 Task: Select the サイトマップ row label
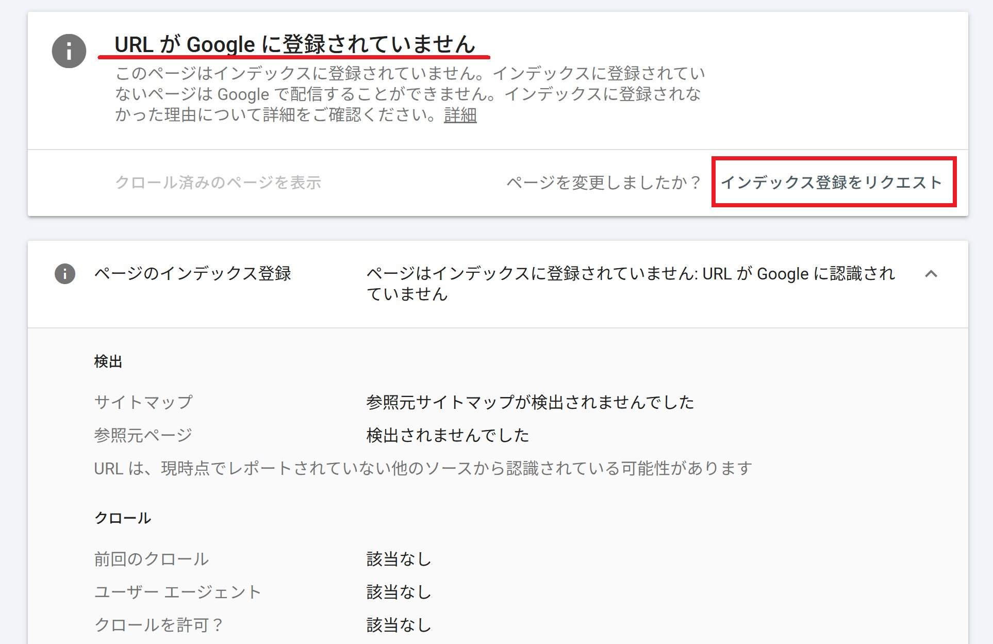[x=143, y=402]
